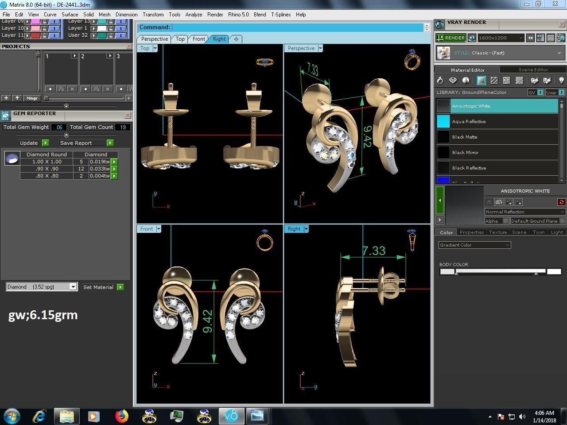The width and height of the screenshot is (567, 425).
Task: Open the Render menu
Action: (x=215, y=15)
